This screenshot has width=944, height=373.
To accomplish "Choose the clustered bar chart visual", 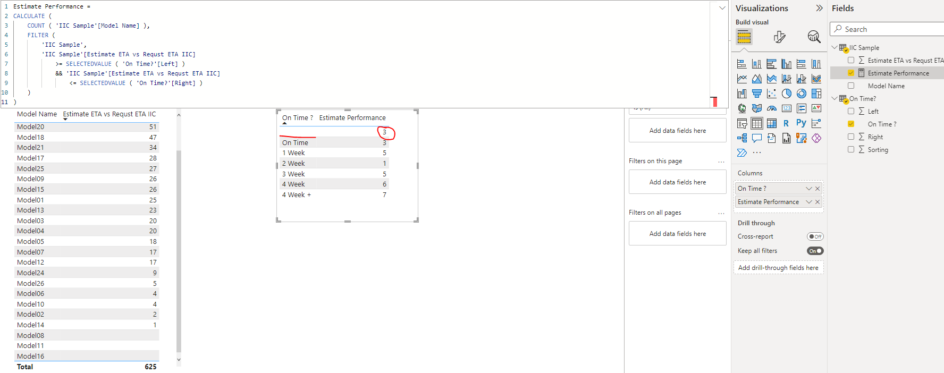I will tap(772, 64).
